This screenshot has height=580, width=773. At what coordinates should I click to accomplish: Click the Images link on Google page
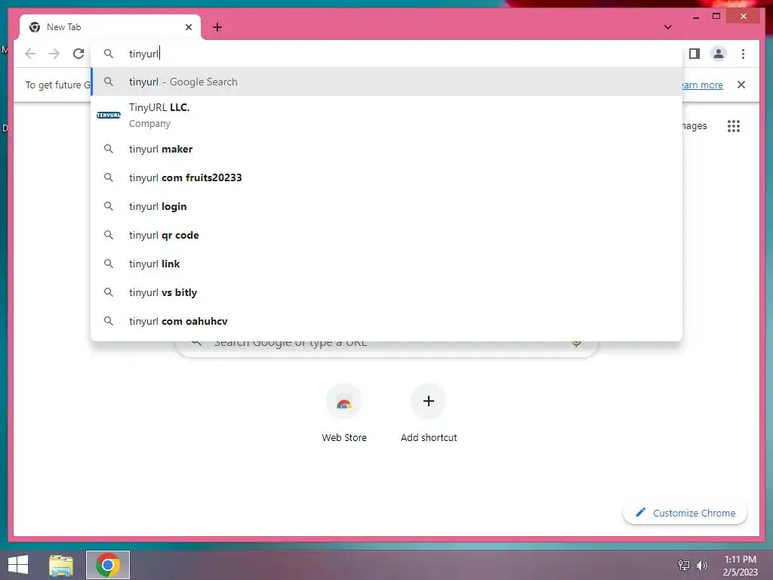click(694, 126)
